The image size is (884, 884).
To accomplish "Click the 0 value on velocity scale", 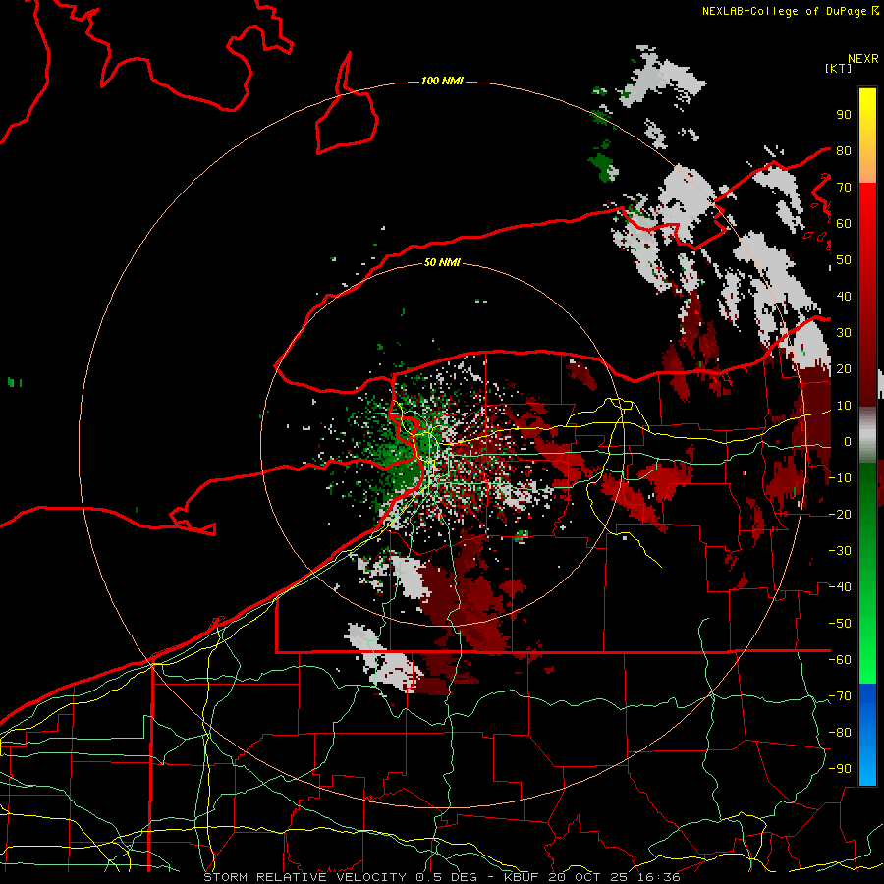I will [x=848, y=441].
